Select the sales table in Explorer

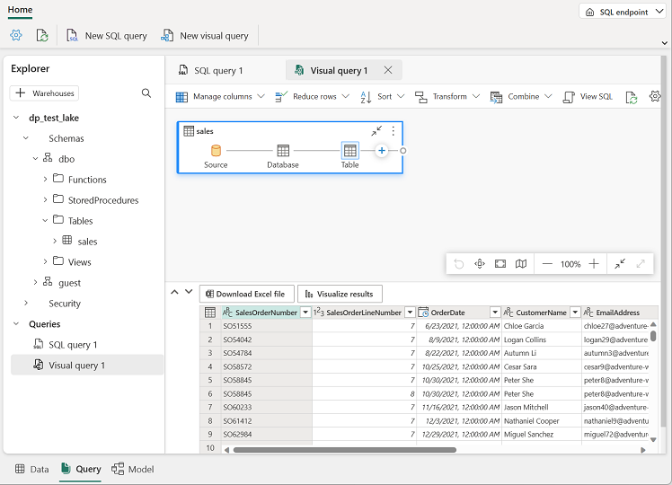click(x=87, y=242)
